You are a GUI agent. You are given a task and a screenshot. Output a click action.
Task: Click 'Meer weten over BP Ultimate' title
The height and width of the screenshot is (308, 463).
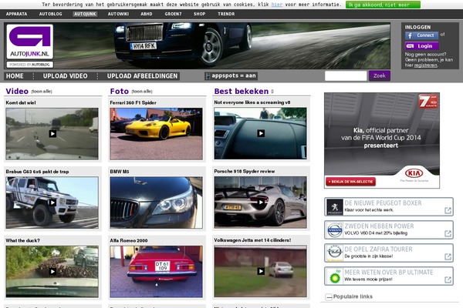pyautogui.click(x=389, y=273)
